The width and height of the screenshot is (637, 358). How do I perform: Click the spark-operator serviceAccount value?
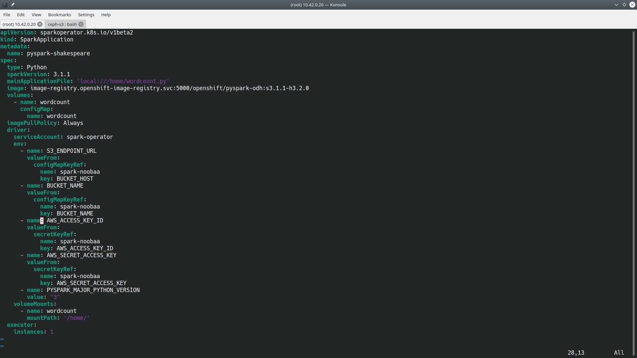(89, 137)
